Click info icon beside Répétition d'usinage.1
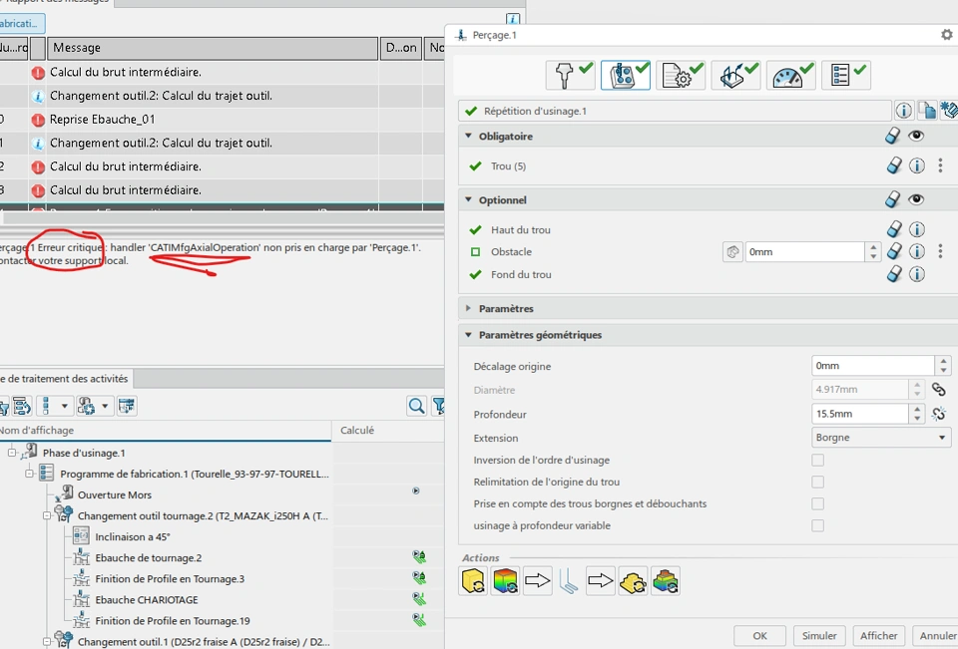Viewport: 958px width, 649px height. (x=904, y=111)
